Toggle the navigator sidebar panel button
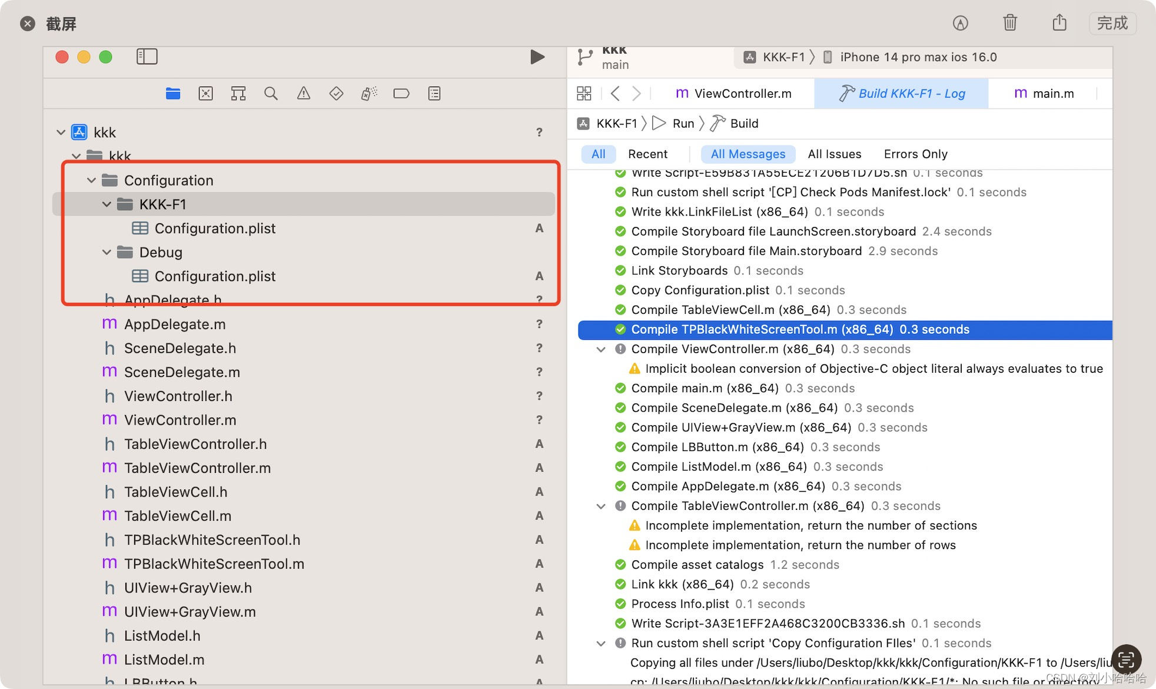This screenshot has width=1156, height=689. point(147,57)
